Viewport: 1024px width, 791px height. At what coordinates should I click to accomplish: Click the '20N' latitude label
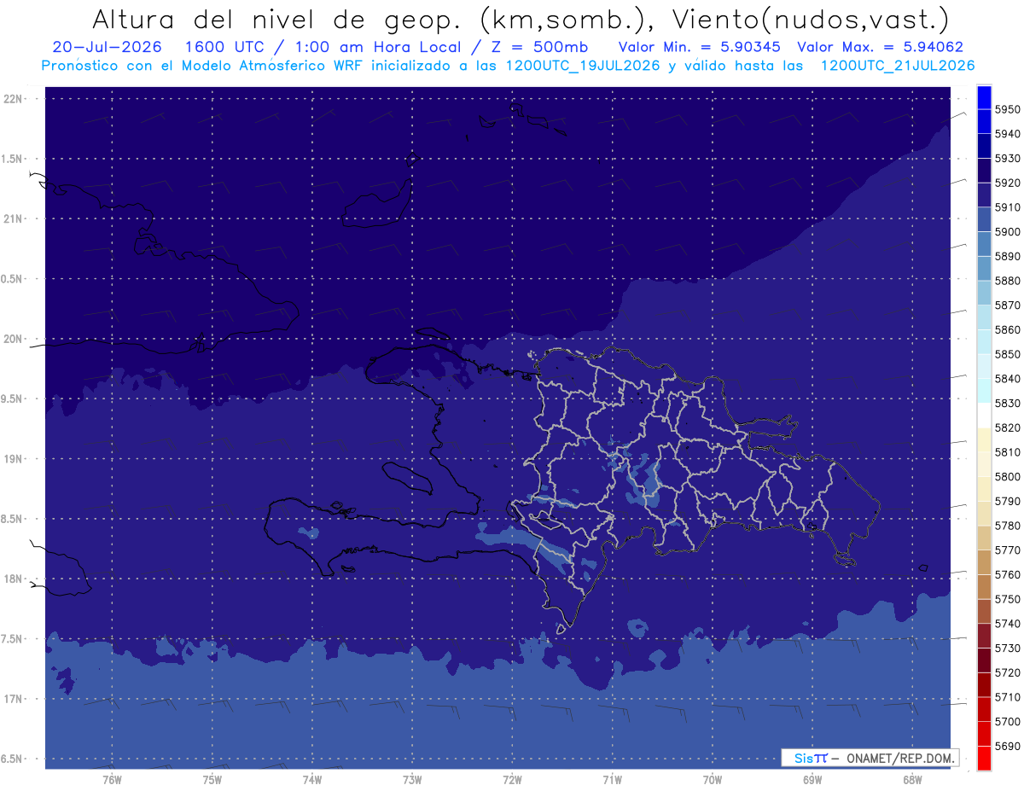(x=14, y=339)
